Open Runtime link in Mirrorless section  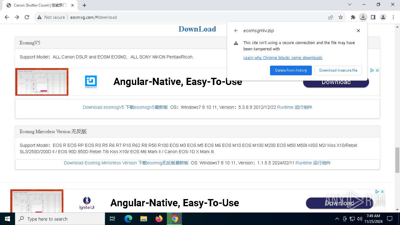(x=313, y=163)
